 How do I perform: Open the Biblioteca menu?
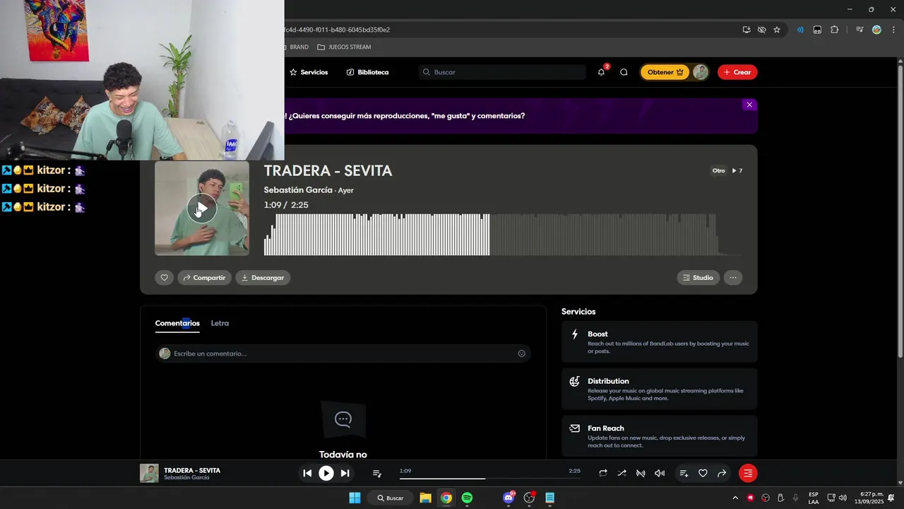367,72
